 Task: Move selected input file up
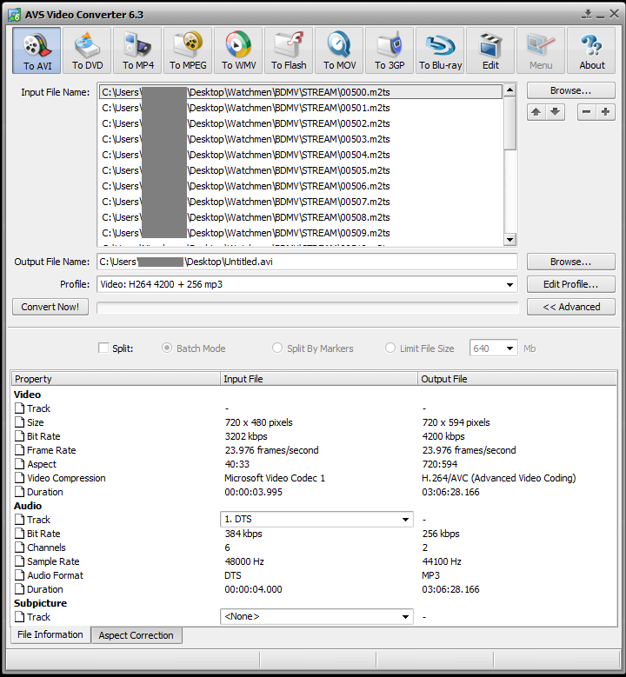[536, 112]
